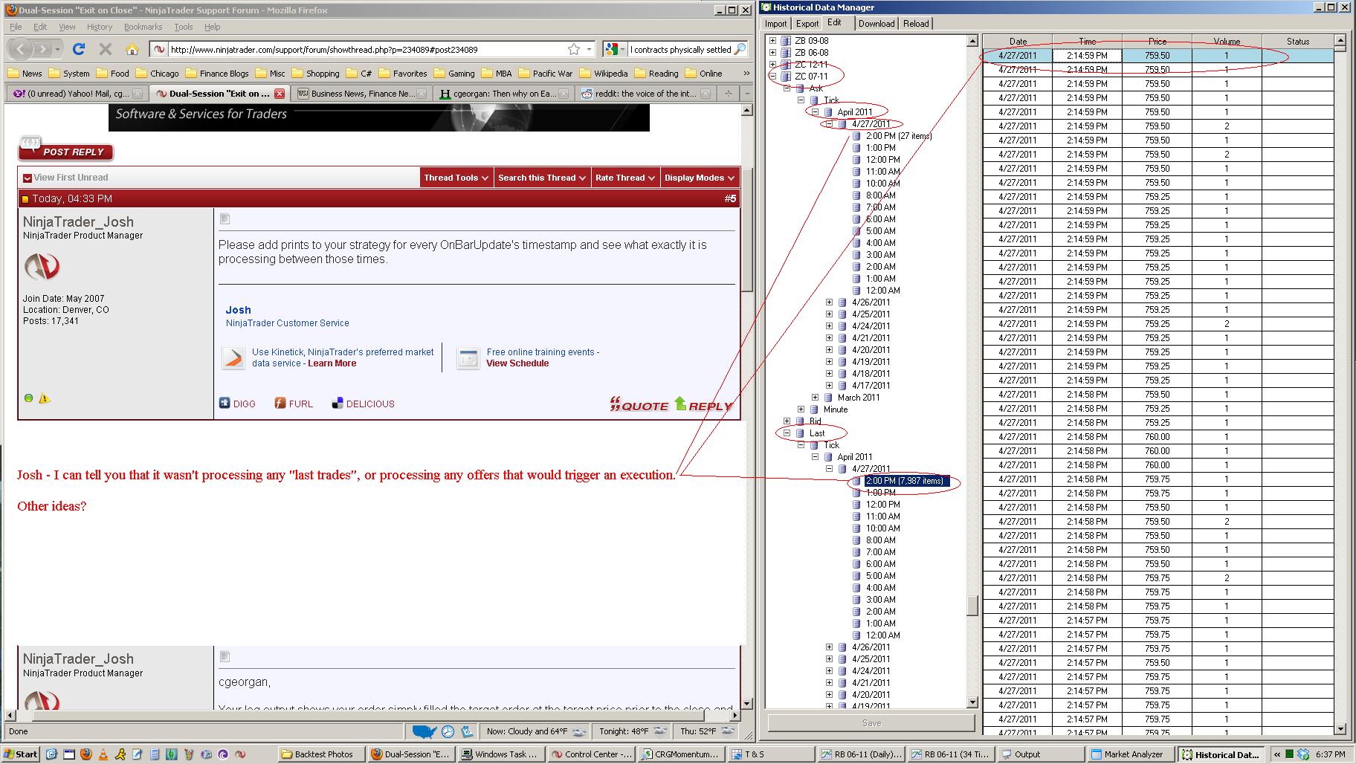Viewport: 1356px width, 764px height.
Task: Expand the Minute node in the tree
Action: 801,409
